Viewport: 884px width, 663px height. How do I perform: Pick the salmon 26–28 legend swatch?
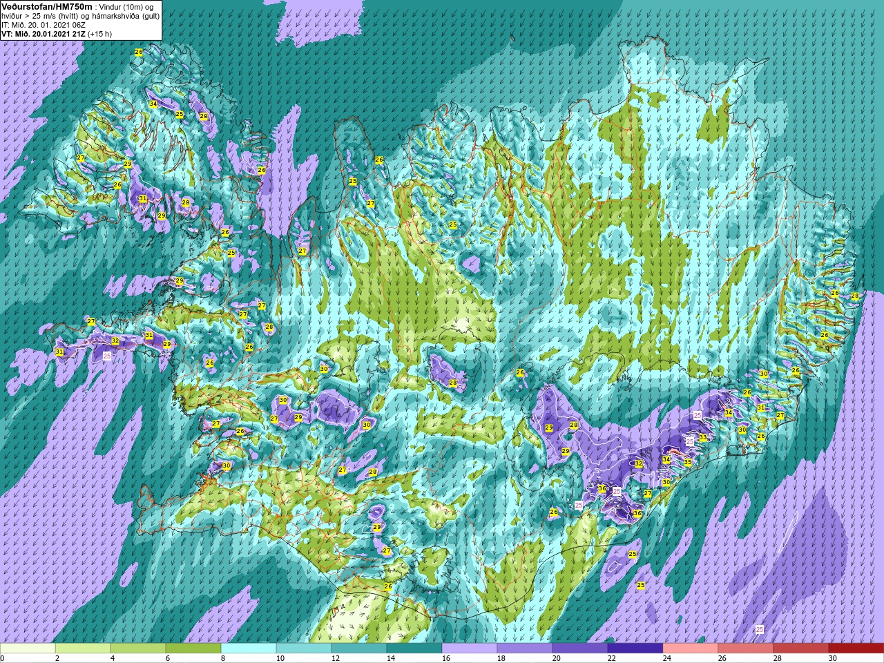coord(746,648)
